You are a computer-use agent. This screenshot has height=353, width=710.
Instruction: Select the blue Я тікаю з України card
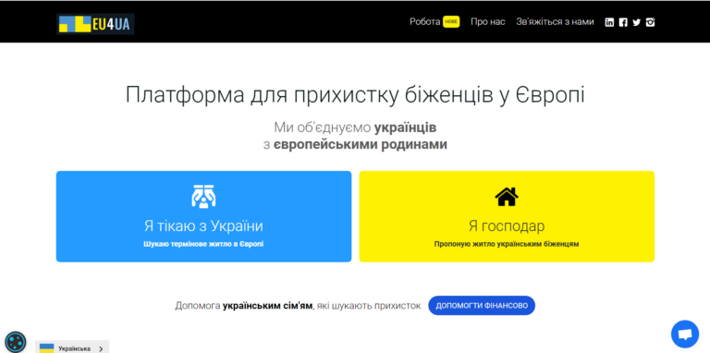tap(203, 216)
